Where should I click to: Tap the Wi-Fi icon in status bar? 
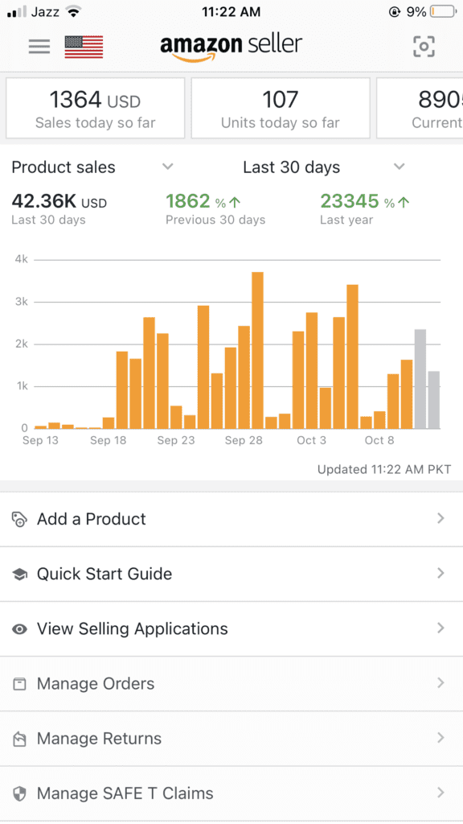74,11
